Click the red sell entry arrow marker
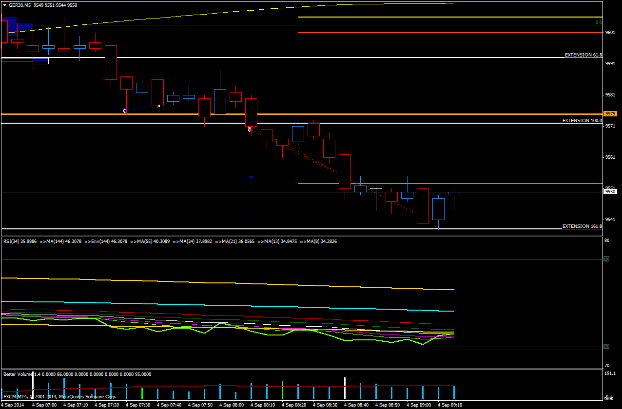 coord(250,129)
